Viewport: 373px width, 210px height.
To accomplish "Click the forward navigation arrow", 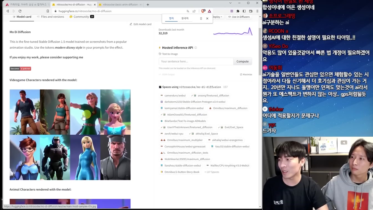I will [14, 11].
